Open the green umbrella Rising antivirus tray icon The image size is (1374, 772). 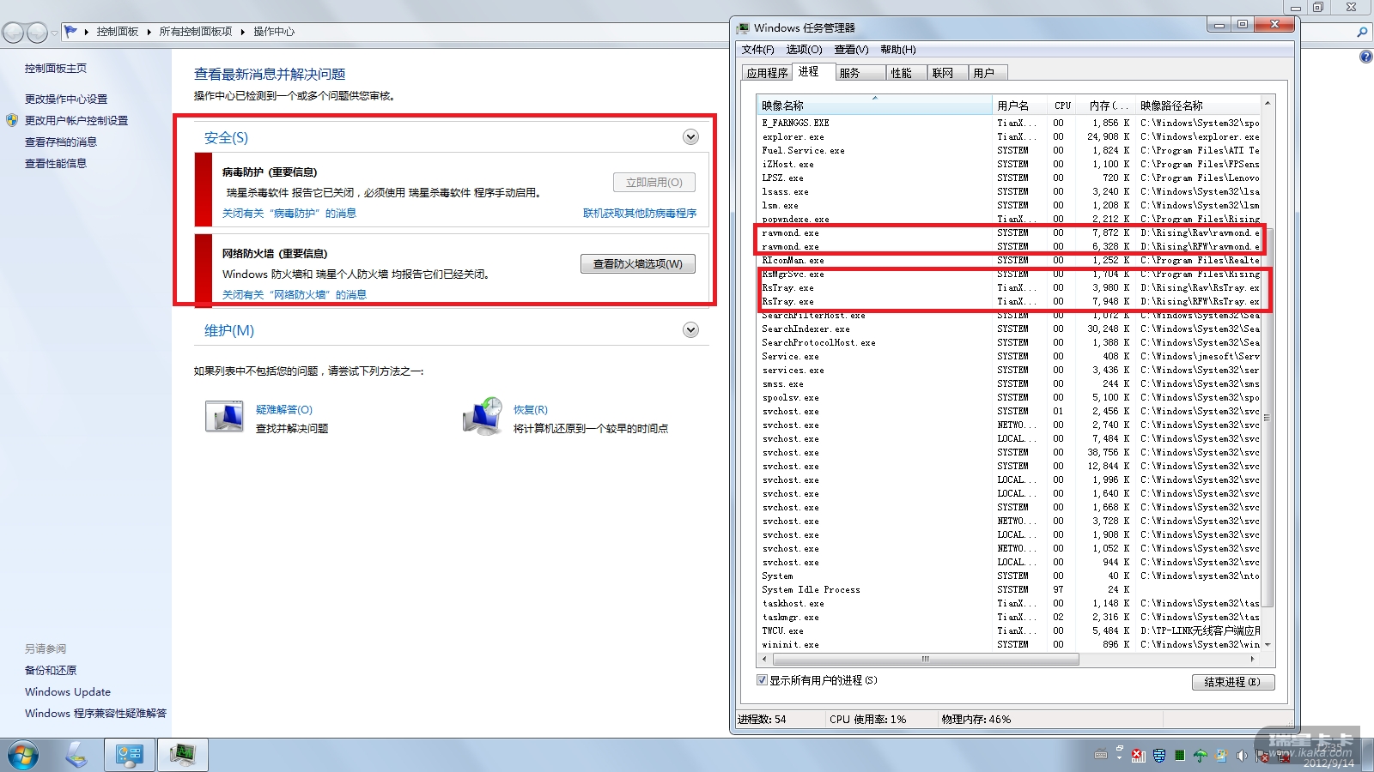click(x=1201, y=756)
